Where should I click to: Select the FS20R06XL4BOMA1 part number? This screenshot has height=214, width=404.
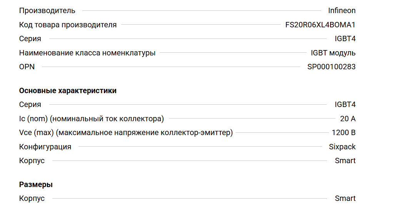(320, 25)
